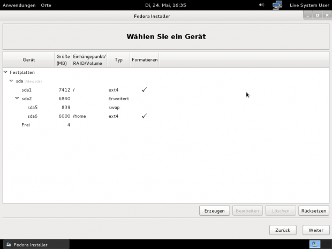Toggle format checkmark for sda1

145,90
